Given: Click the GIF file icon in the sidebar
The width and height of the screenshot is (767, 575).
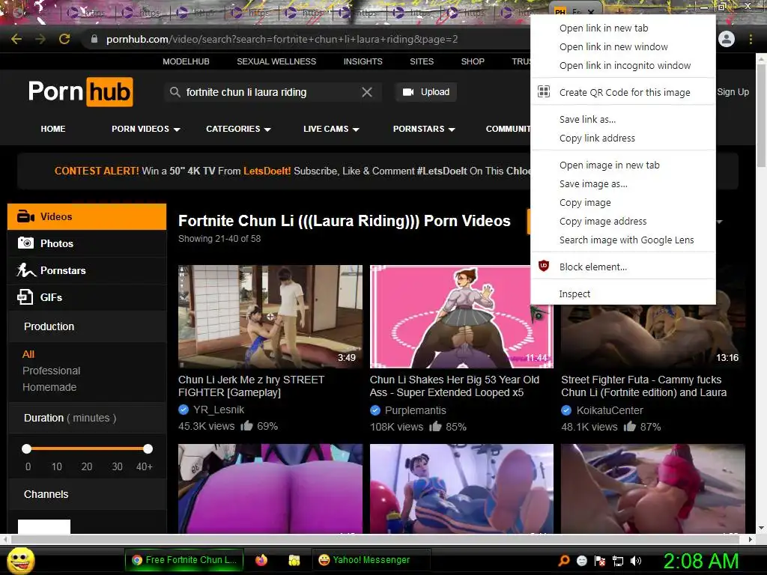Looking at the screenshot, I should click(x=25, y=296).
